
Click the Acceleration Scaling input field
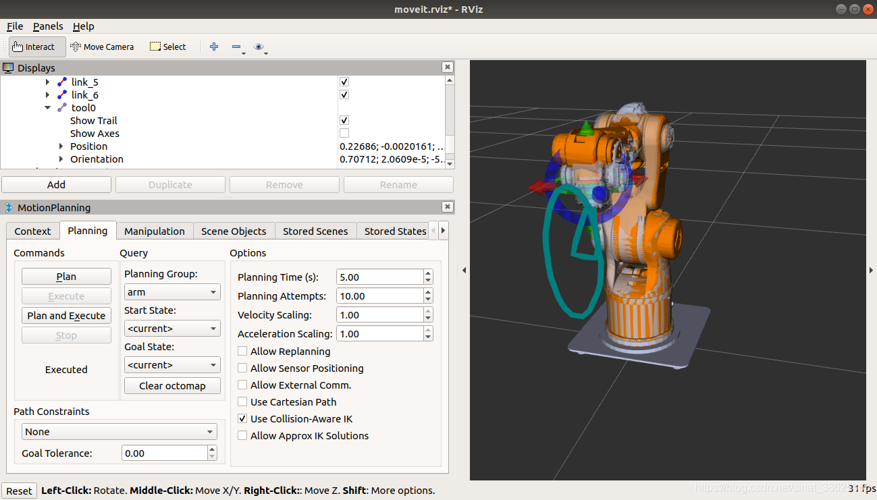click(x=379, y=333)
